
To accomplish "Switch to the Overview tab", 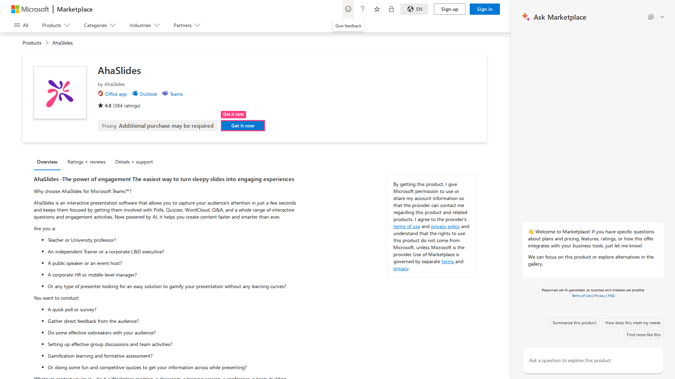I will tap(47, 162).
